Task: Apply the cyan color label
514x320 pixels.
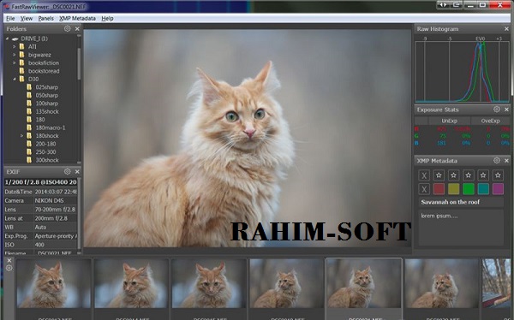Action: [483, 189]
